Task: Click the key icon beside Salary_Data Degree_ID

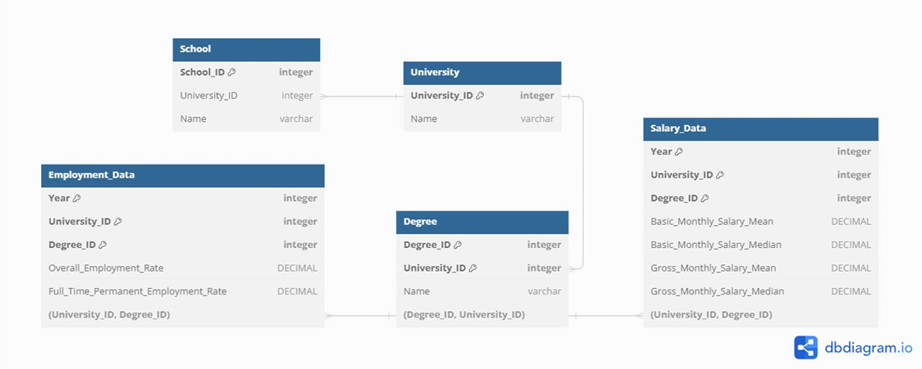Action: coord(705,198)
